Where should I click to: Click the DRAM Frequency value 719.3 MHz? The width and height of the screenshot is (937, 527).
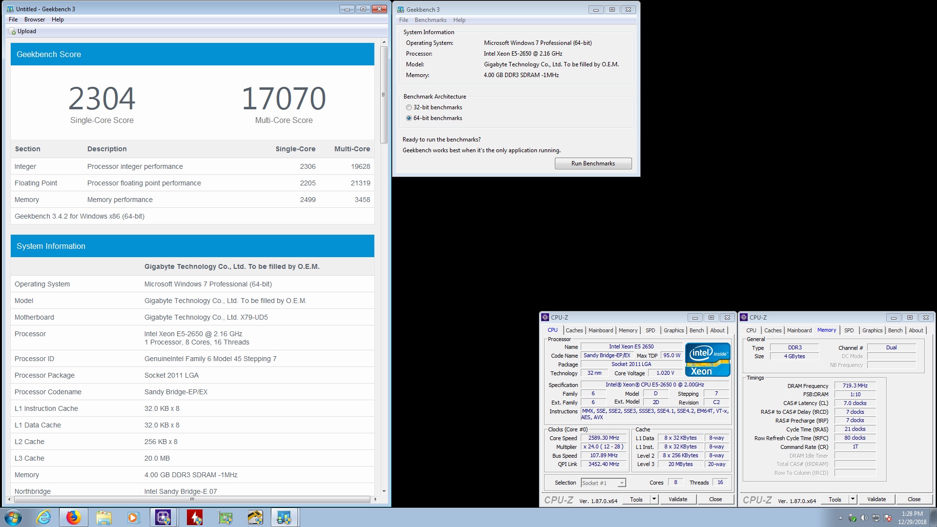point(855,385)
